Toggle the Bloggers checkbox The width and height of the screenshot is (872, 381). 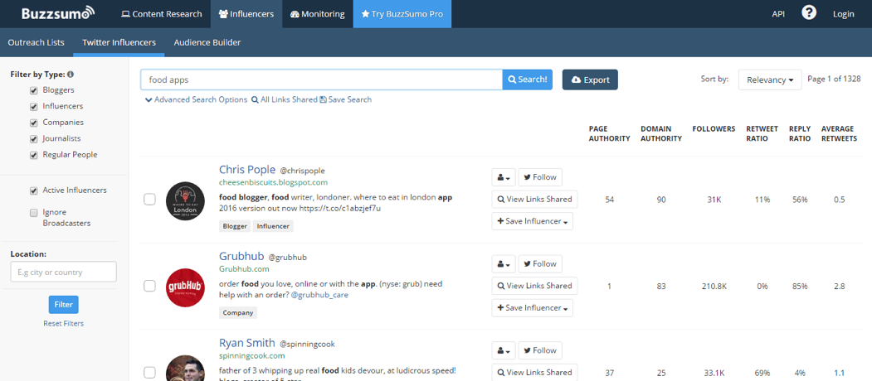[x=34, y=90]
